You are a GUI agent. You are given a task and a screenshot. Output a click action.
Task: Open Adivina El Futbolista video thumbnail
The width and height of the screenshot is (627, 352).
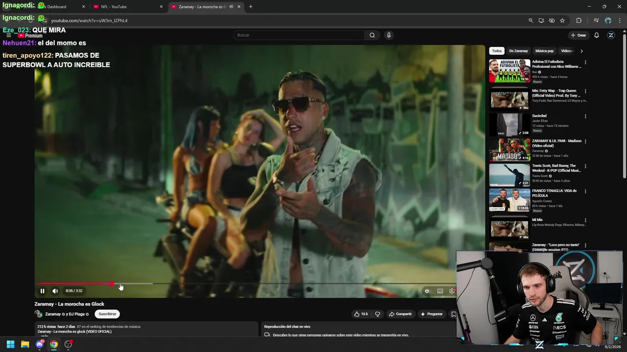coord(509,70)
